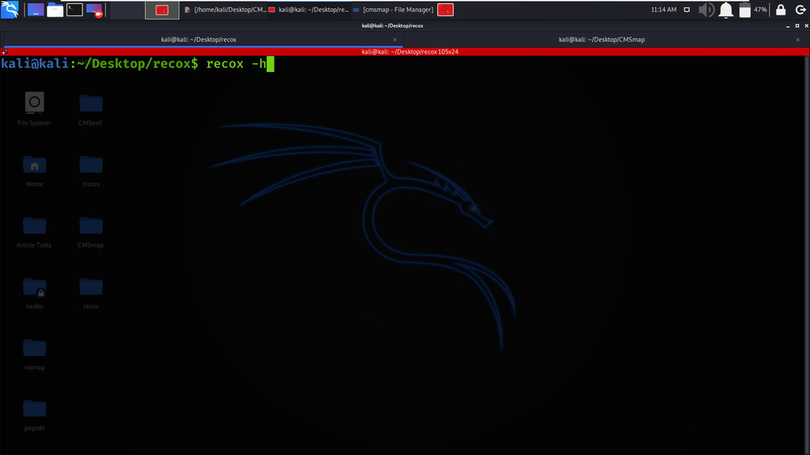Screen dimensions: 810x455
Task: Launch the terminal emulator from panel
Action: pos(75,9)
